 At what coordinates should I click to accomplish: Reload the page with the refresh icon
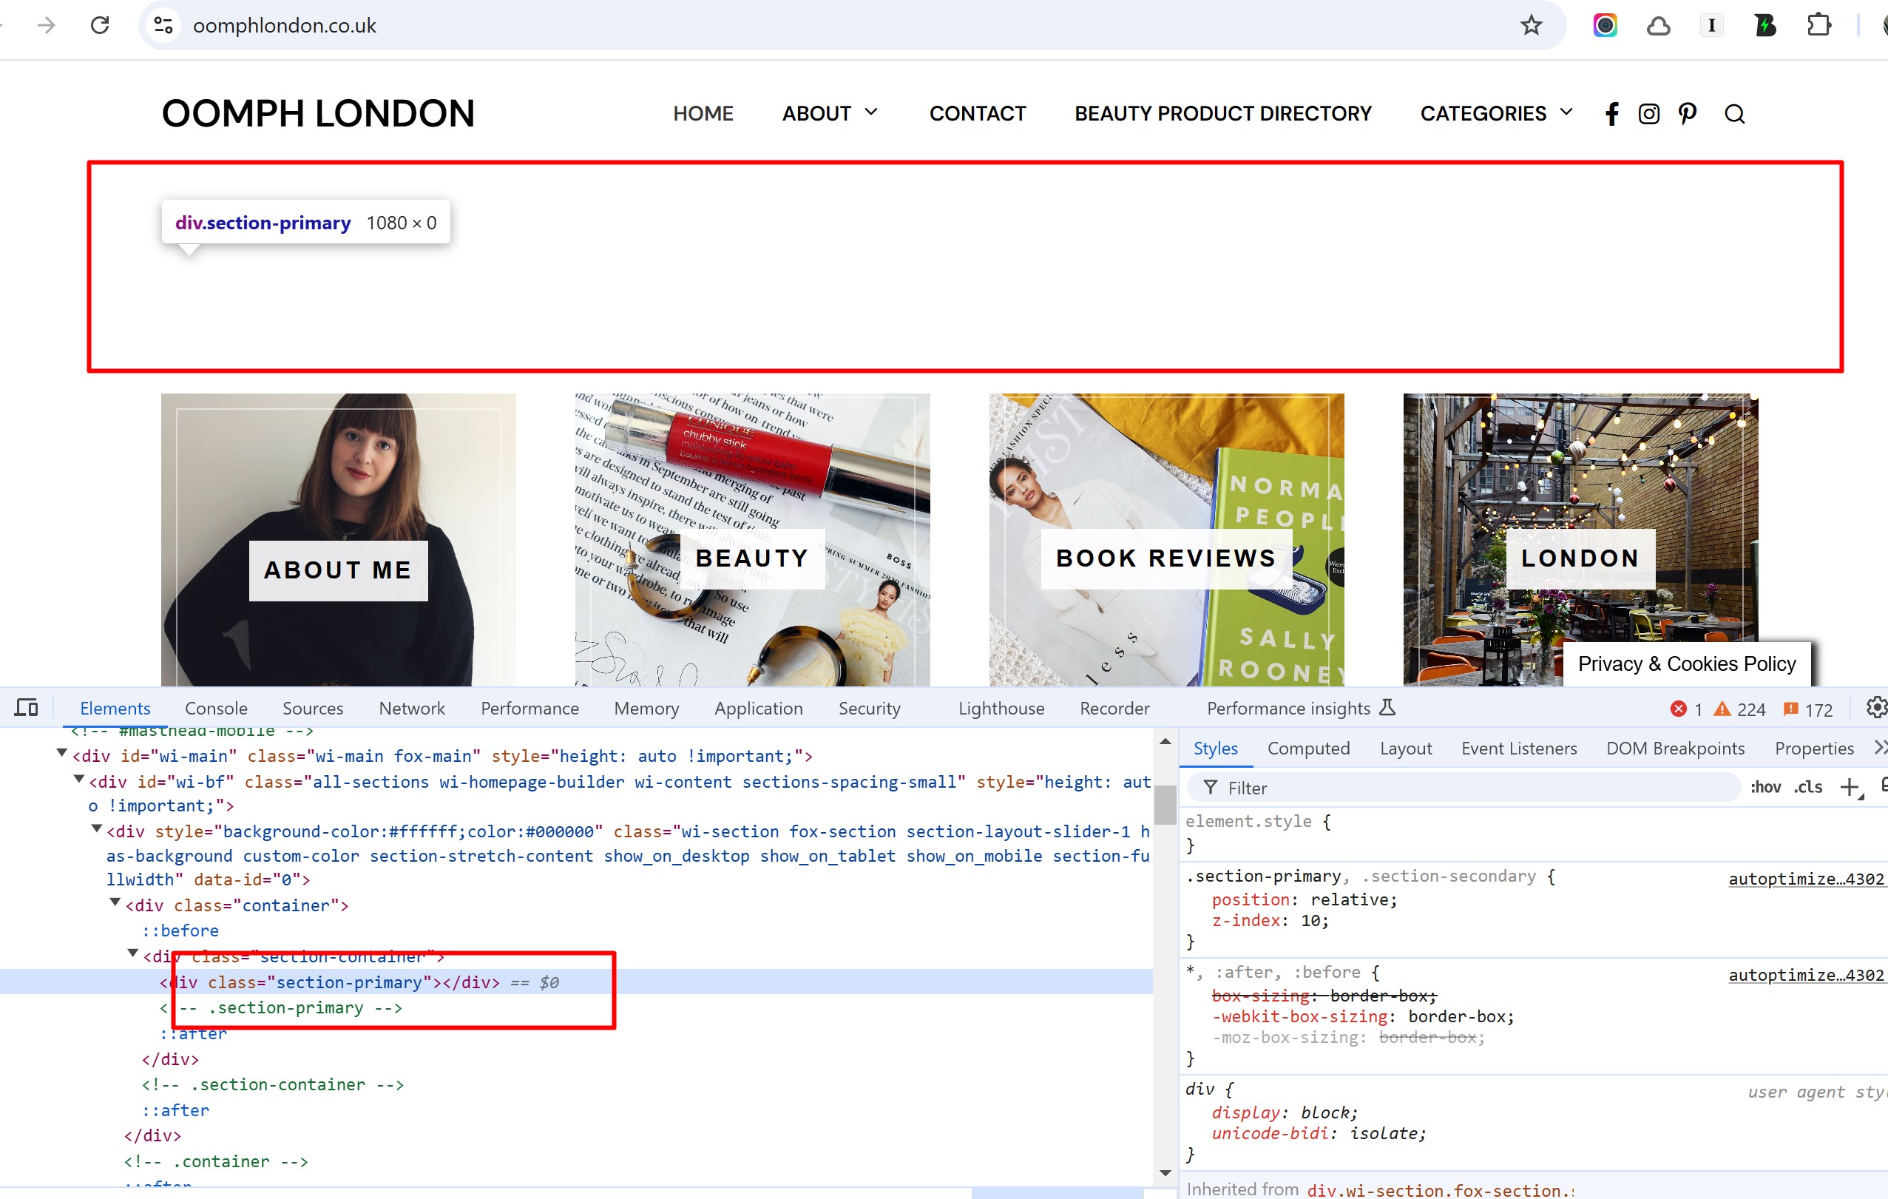(x=100, y=25)
